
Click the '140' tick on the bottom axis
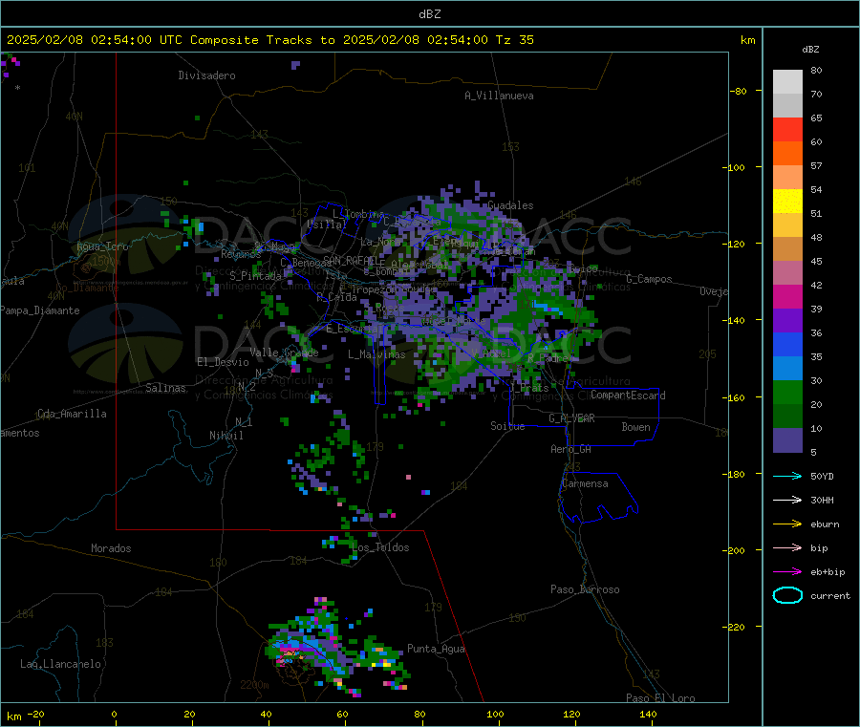pos(648,715)
